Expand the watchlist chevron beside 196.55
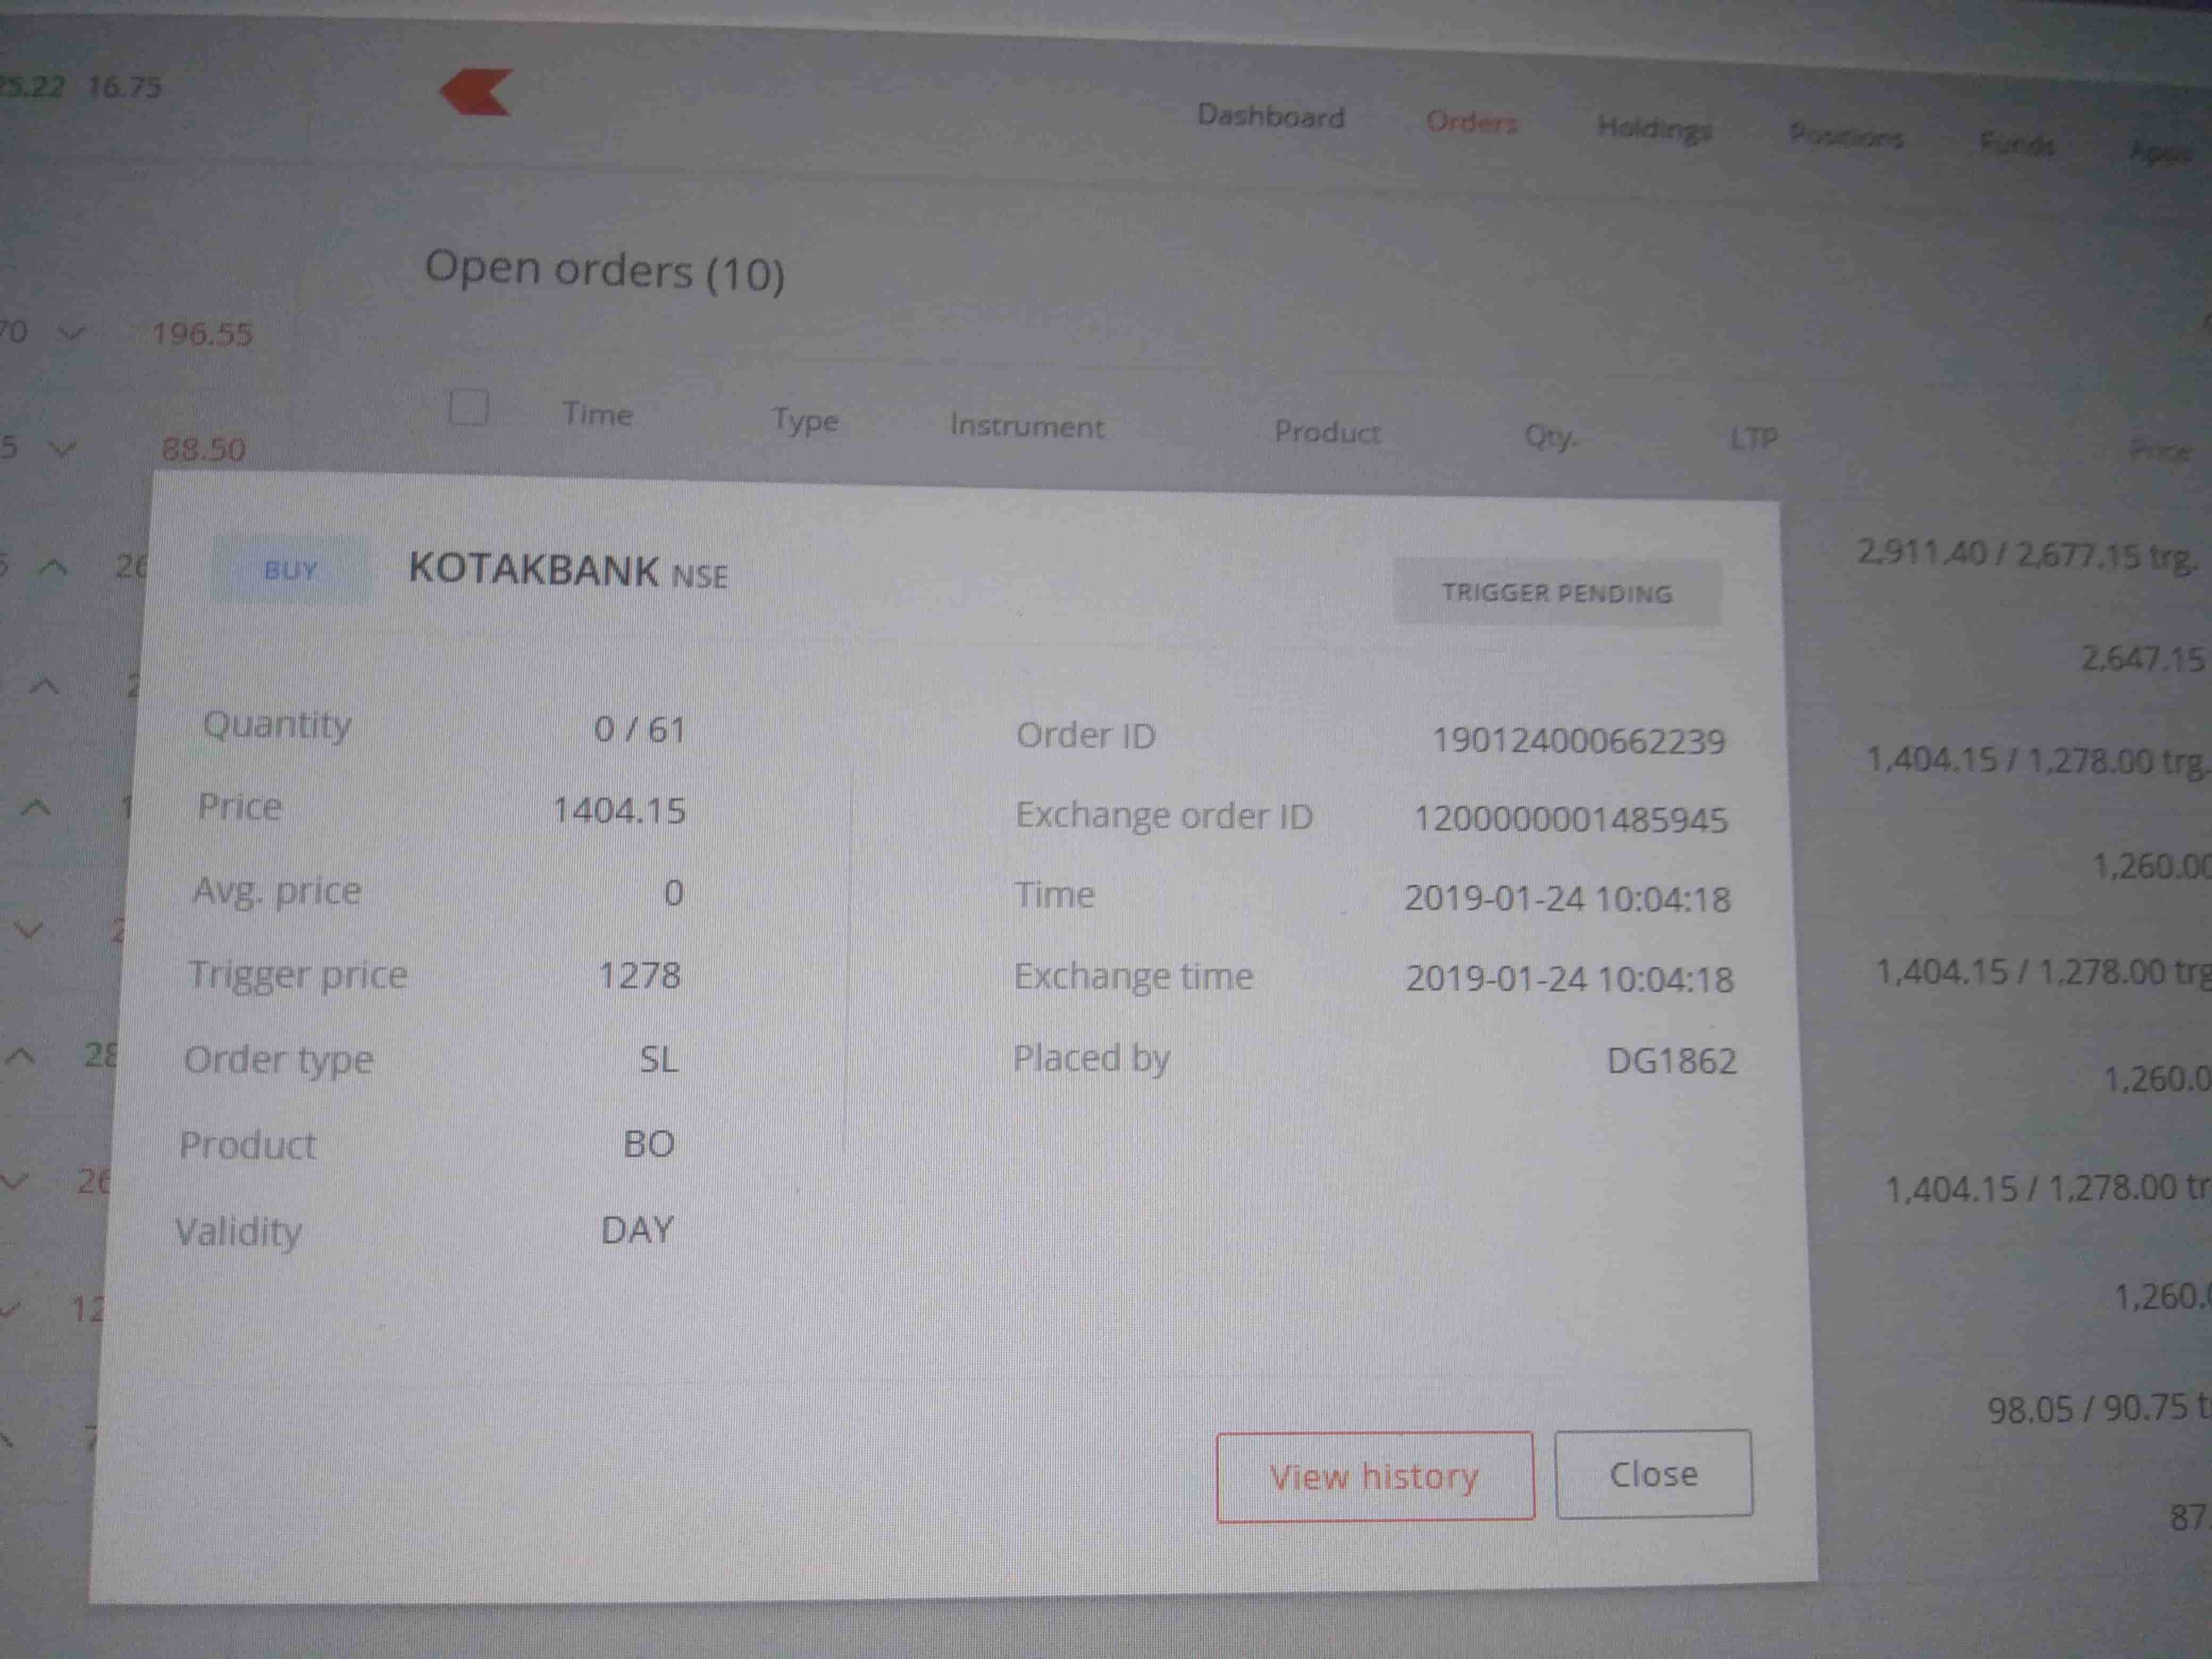 71,332
